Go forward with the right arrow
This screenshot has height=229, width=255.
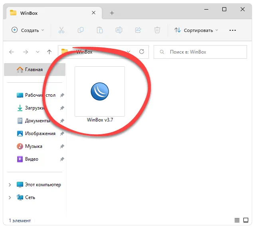point(26,52)
